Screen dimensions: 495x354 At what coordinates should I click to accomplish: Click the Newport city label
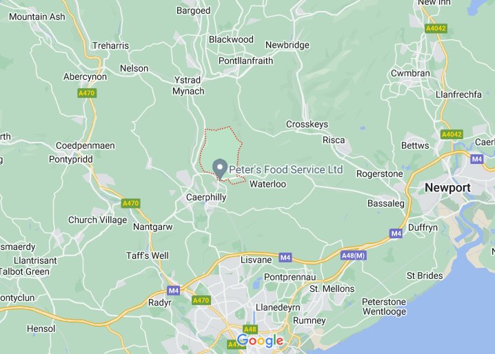pos(447,188)
